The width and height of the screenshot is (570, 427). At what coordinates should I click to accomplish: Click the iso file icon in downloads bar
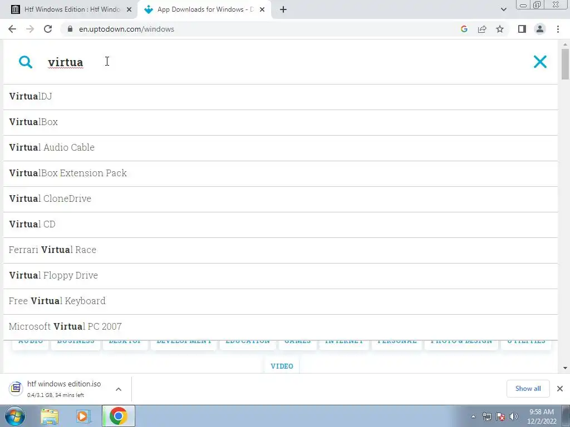tap(16, 389)
